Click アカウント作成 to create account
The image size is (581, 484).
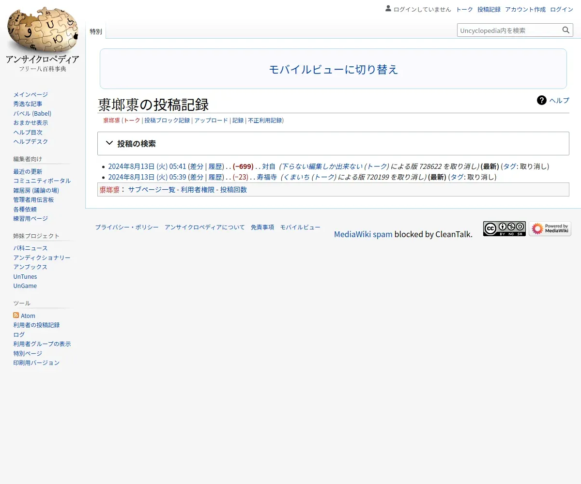[x=525, y=9]
